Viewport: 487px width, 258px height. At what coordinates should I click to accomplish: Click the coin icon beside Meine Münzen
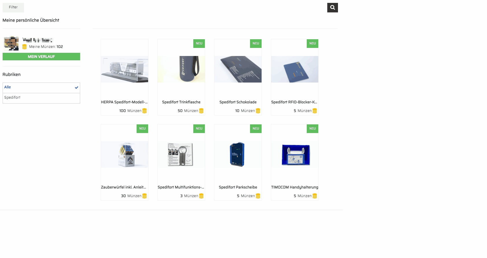(25, 46)
